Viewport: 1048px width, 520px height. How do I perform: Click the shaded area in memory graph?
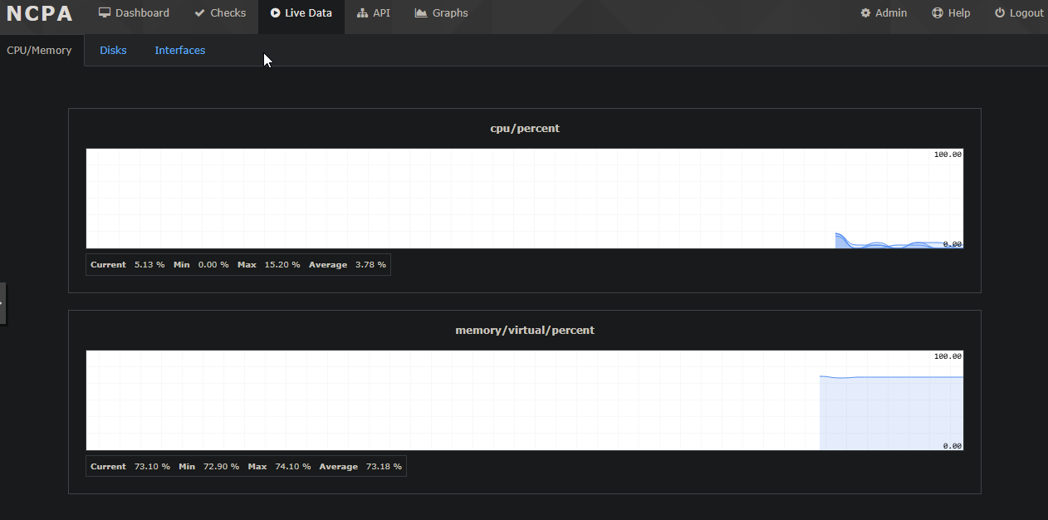890,414
